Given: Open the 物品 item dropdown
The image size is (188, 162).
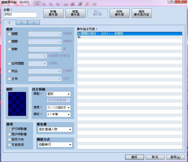Looking at the screenshot, I should pyautogui.click(x=45, y=71).
